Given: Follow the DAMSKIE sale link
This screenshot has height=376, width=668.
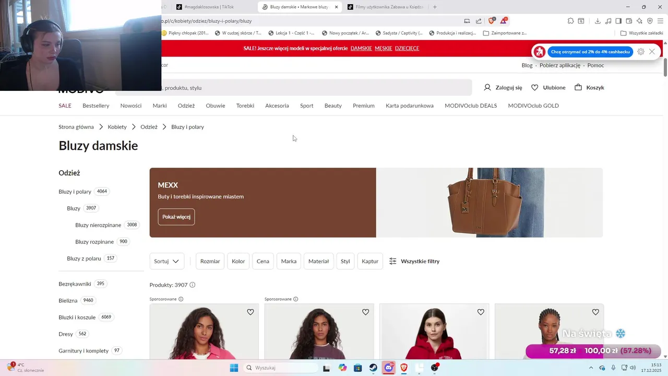Looking at the screenshot, I should pos(361,48).
